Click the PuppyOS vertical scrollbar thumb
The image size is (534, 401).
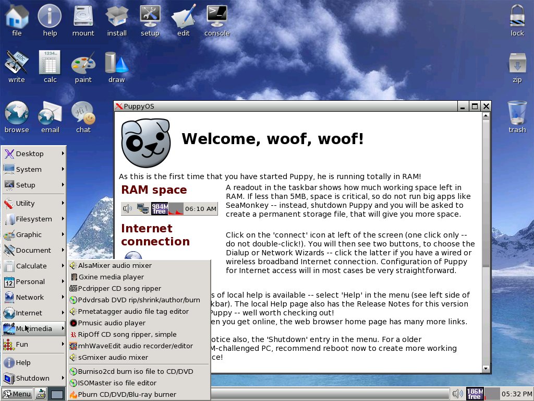click(x=486, y=193)
